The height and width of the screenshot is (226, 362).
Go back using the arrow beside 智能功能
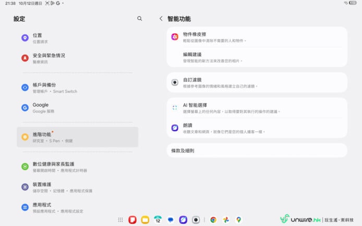pyautogui.click(x=161, y=19)
